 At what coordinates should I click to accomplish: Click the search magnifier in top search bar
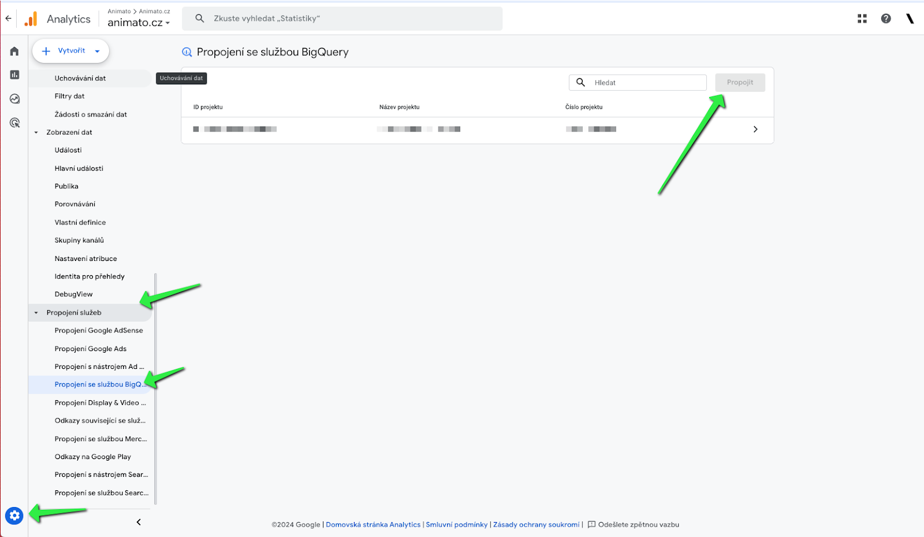[x=200, y=18]
